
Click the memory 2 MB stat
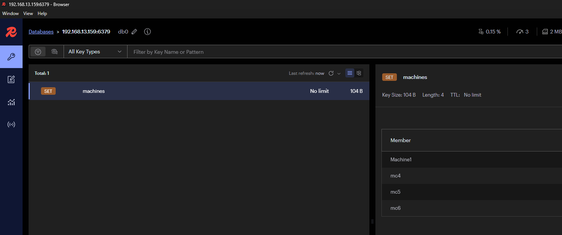tap(552, 32)
